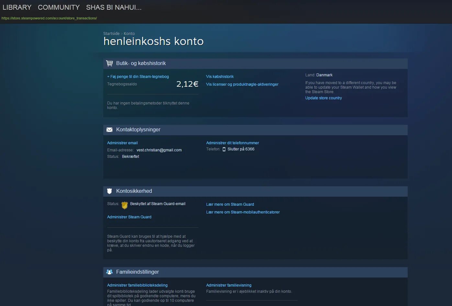
Task: Click the envelope icon beside Kontaktoplysninger
Action: (109, 130)
